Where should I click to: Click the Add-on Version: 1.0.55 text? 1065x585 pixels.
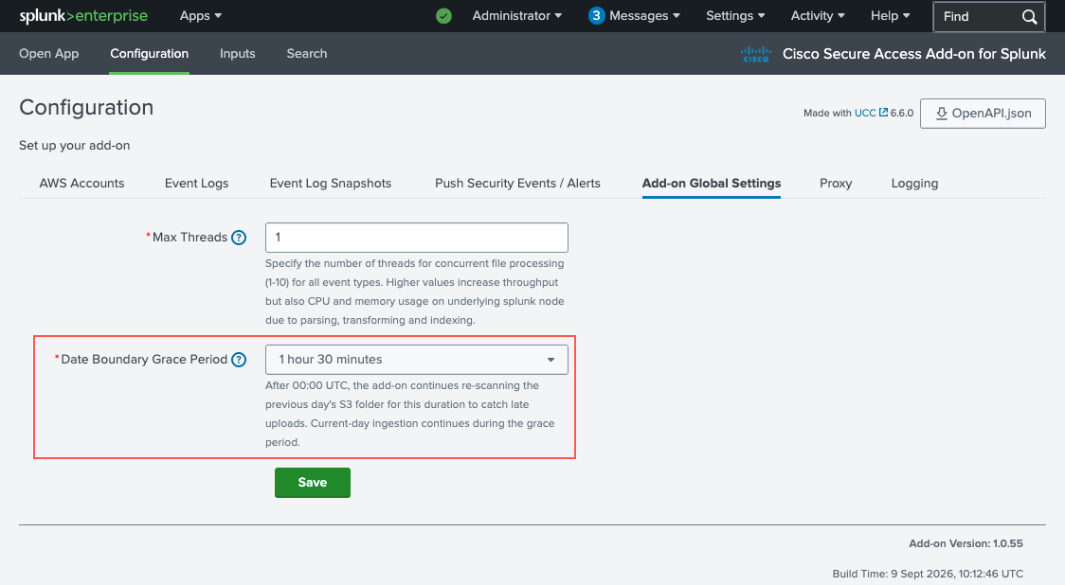pos(966,543)
